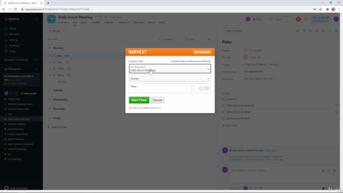Click Harvest timer clock icon in task pane
The image size is (343, 193).
point(323,31)
